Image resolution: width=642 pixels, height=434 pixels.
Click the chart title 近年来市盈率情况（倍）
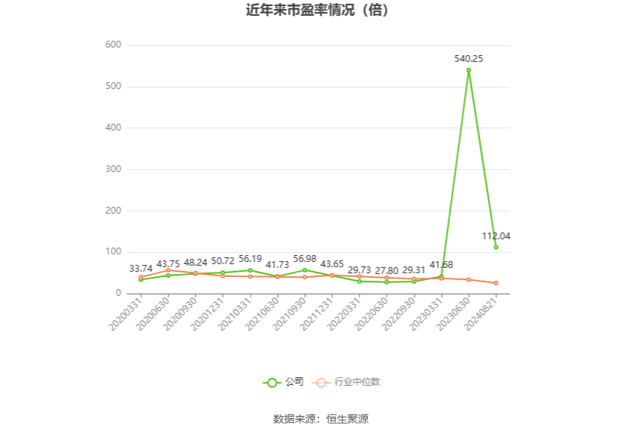click(x=317, y=10)
